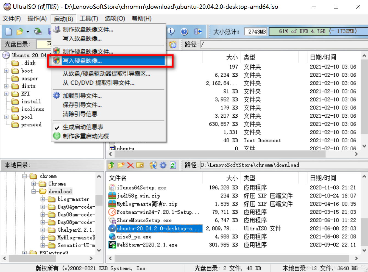Screen dimensions: 368x272
Task: Go up one folder in local directory
Action: [x=111, y=165]
